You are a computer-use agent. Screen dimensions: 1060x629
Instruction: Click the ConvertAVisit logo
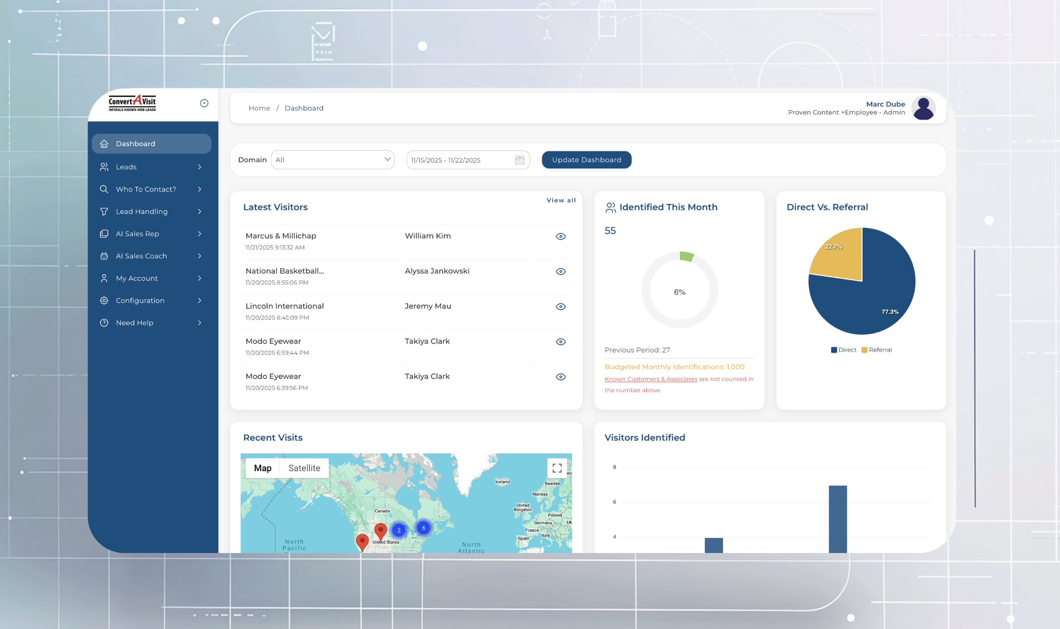[132, 103]
